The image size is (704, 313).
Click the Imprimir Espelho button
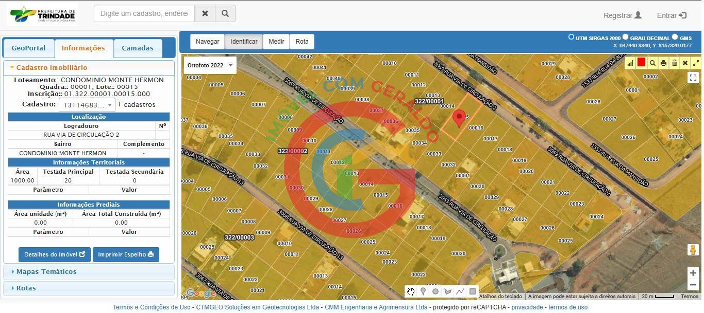(126, 254)
